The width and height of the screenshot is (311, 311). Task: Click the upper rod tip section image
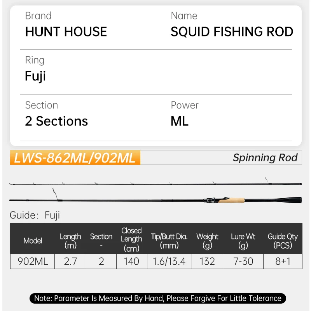point(155,183)
